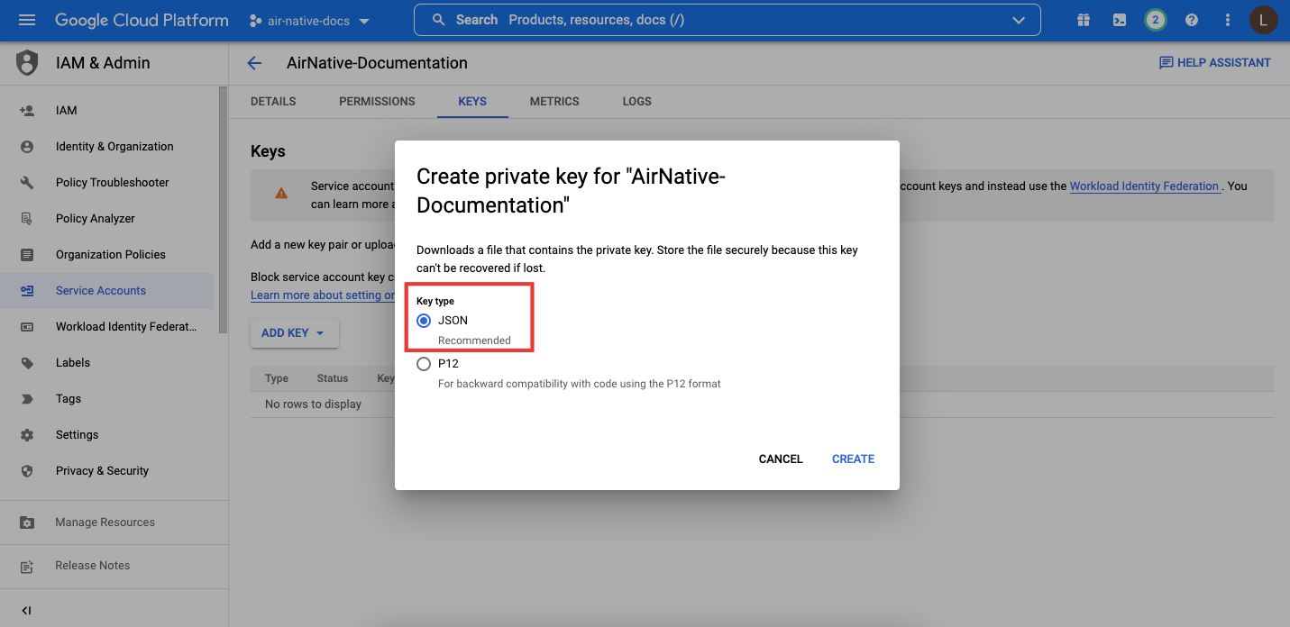Click the Organization Policies icon
The width and height of the screenshot is (1290, 627).
[x=27, y=255]
